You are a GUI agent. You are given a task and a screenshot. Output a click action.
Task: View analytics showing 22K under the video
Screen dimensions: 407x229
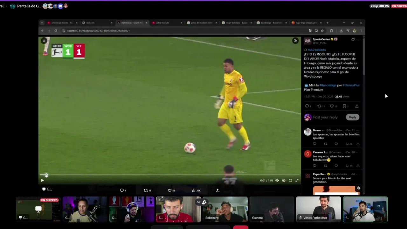coord(196,190)
